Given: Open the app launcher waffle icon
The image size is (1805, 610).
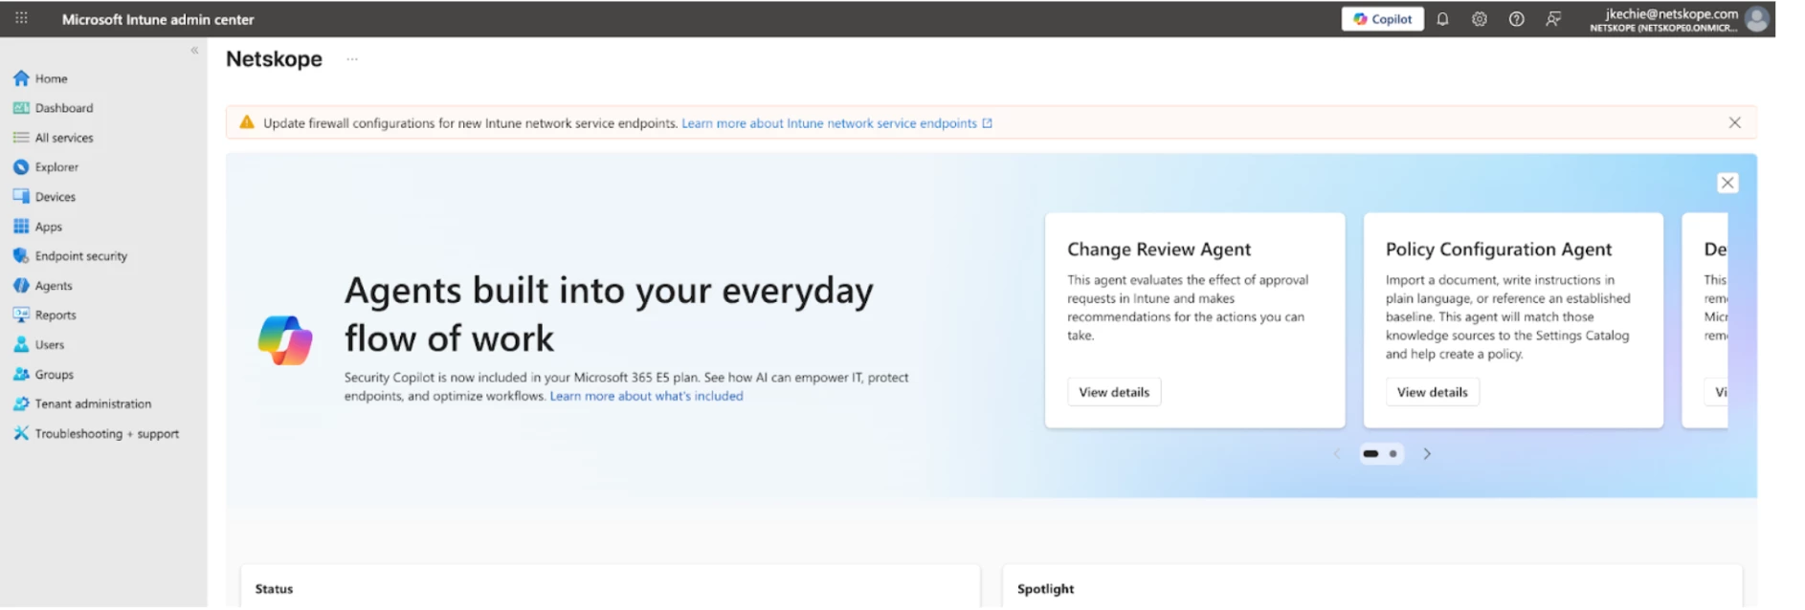Looking at the screenshot, I should click(x=21, y=18).
